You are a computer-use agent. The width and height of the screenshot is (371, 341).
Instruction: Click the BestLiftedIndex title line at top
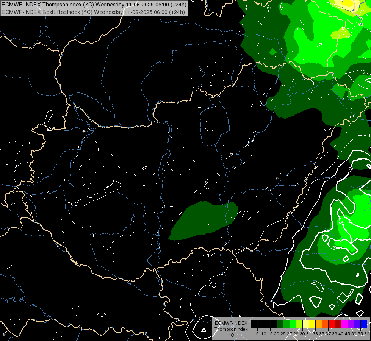tap(93, 12)
